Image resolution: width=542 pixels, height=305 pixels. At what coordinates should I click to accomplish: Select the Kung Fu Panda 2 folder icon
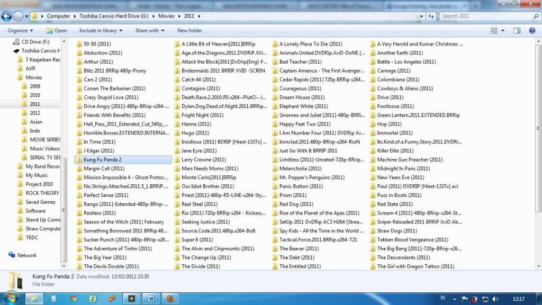point(79,160)
